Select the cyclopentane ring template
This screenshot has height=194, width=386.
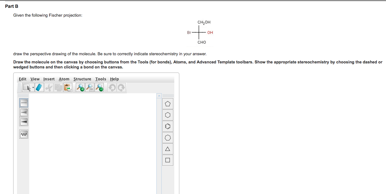167,104
